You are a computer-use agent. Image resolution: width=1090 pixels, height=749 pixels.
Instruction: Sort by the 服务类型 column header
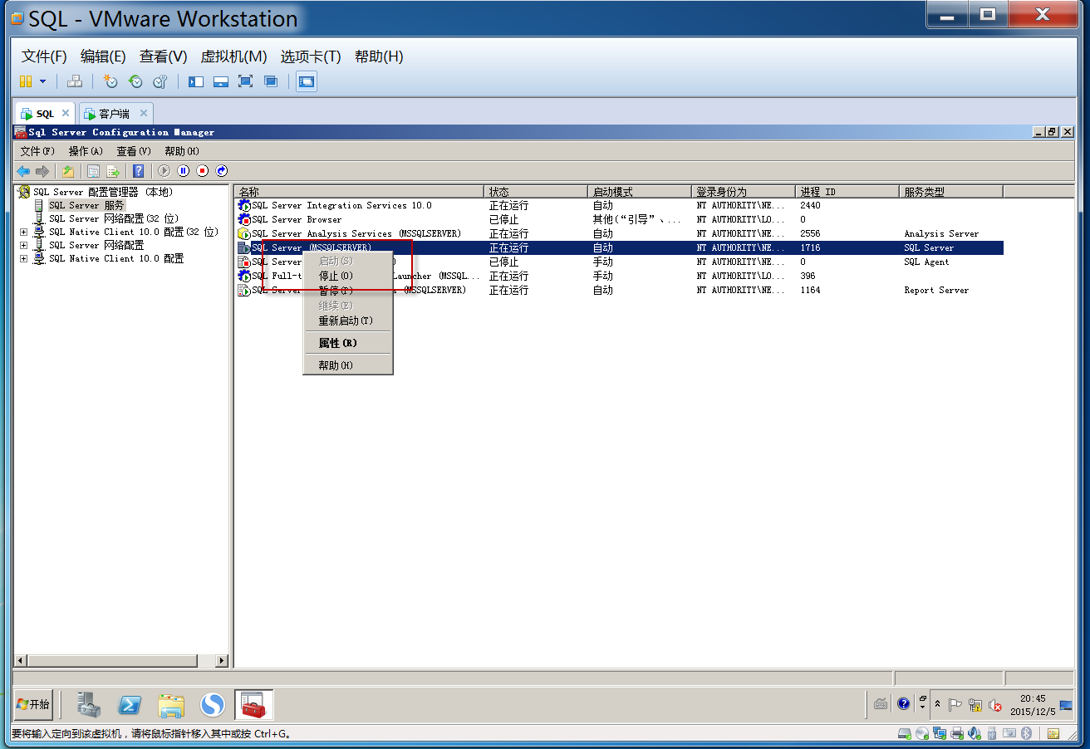tap(951, 192)
